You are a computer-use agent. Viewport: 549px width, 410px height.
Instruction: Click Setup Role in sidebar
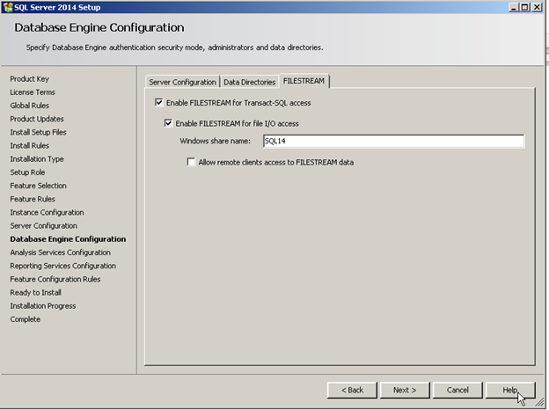click(27, 172)
